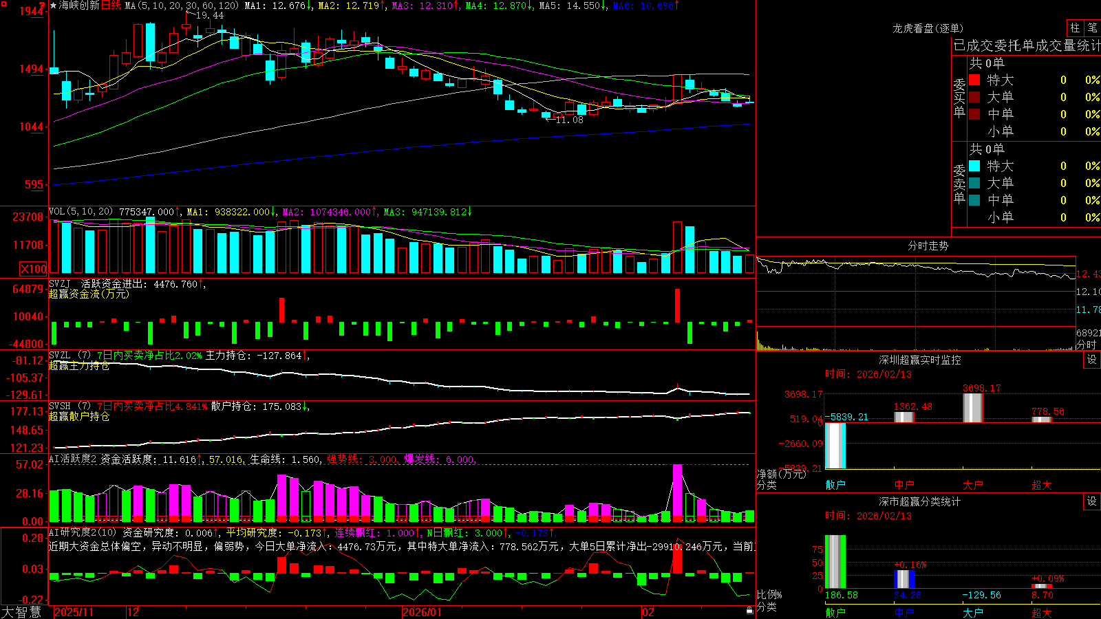
Task: Click the -129.56 大户 value
Action: pos(981,595)
